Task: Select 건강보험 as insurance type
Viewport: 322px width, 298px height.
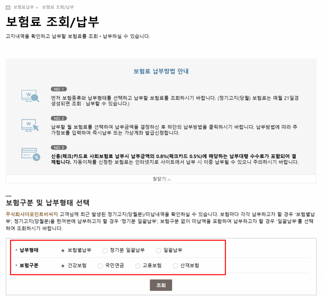Action: click(x=63, y=266)
